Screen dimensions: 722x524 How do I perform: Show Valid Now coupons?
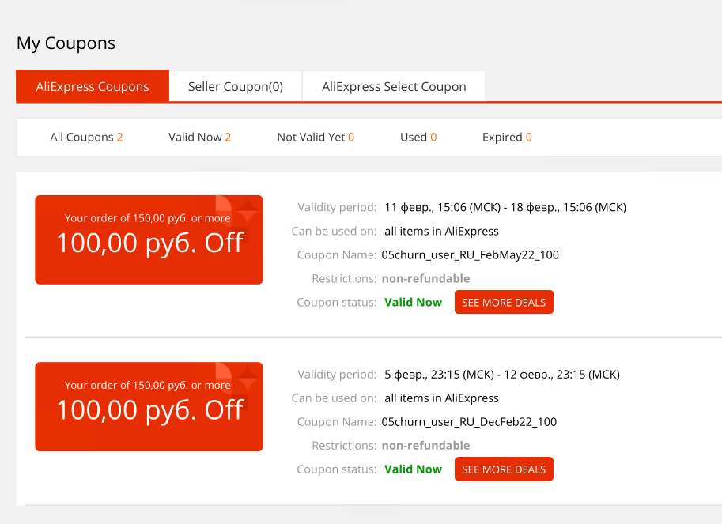point(199,137)
